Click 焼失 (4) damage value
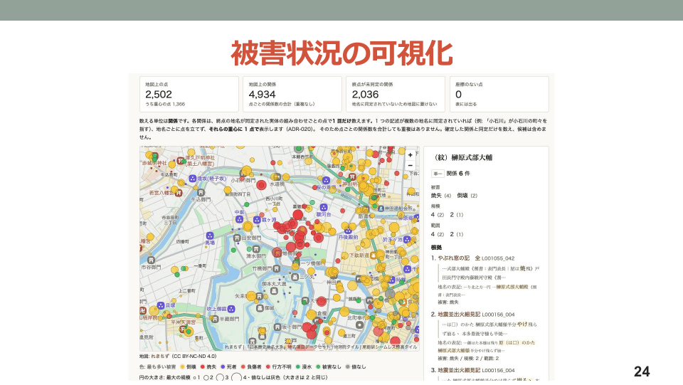This screenshot has height=385, width=683. tap(441, 196)
